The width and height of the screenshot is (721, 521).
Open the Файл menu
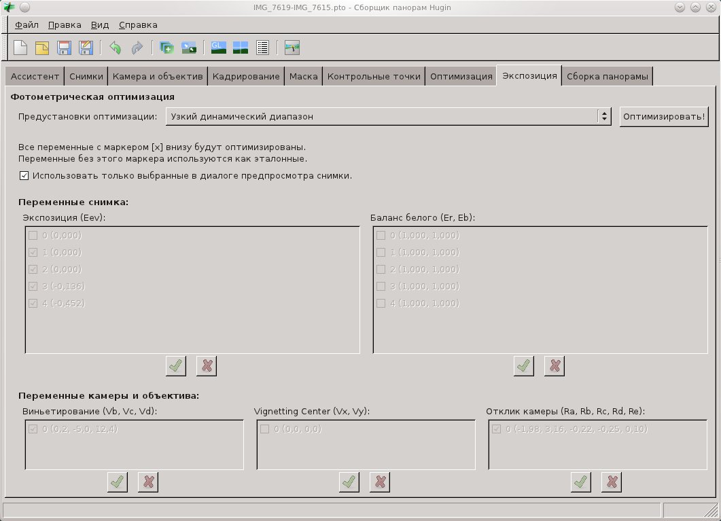27,25
